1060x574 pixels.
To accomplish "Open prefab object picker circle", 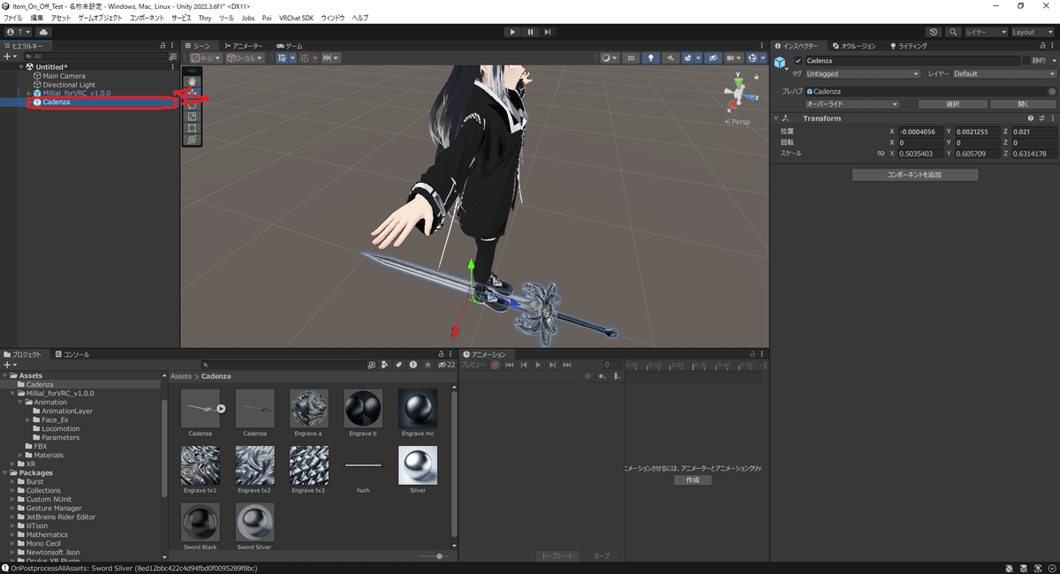I will point(1052,91).
